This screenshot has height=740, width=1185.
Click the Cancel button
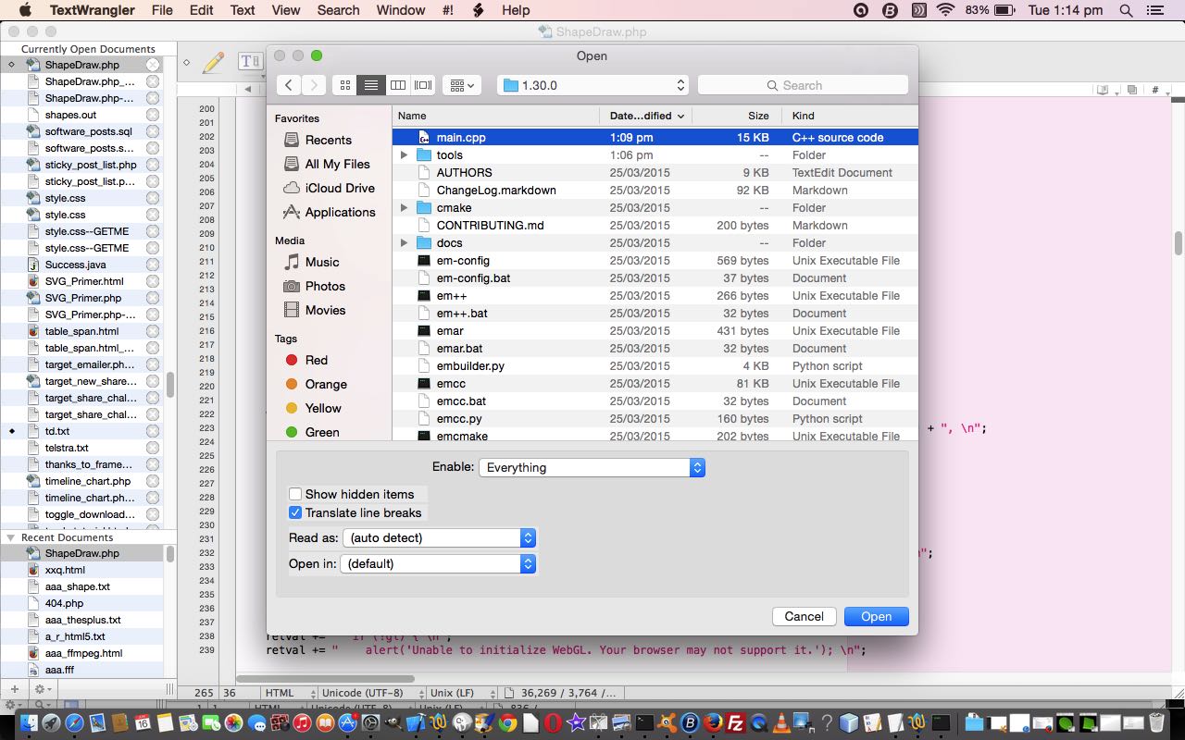(804, 616)
